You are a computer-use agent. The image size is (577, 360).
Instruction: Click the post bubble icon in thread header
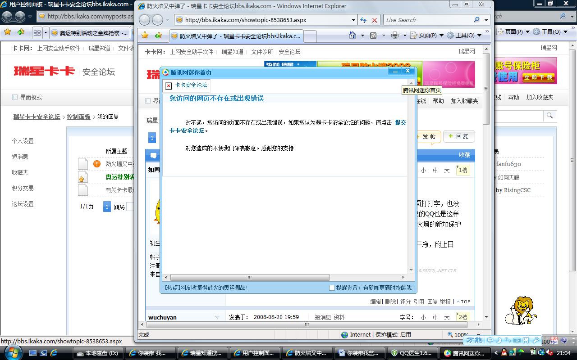[x=154, y=156]
